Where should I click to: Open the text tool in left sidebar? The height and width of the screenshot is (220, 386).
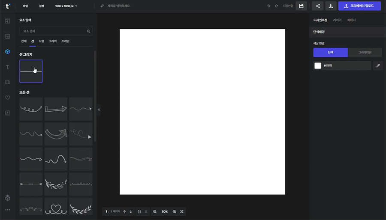pyautogui.click(x=7, y=67)
